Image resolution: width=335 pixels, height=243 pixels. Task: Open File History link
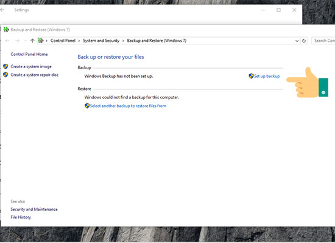[x=21, y=217]
